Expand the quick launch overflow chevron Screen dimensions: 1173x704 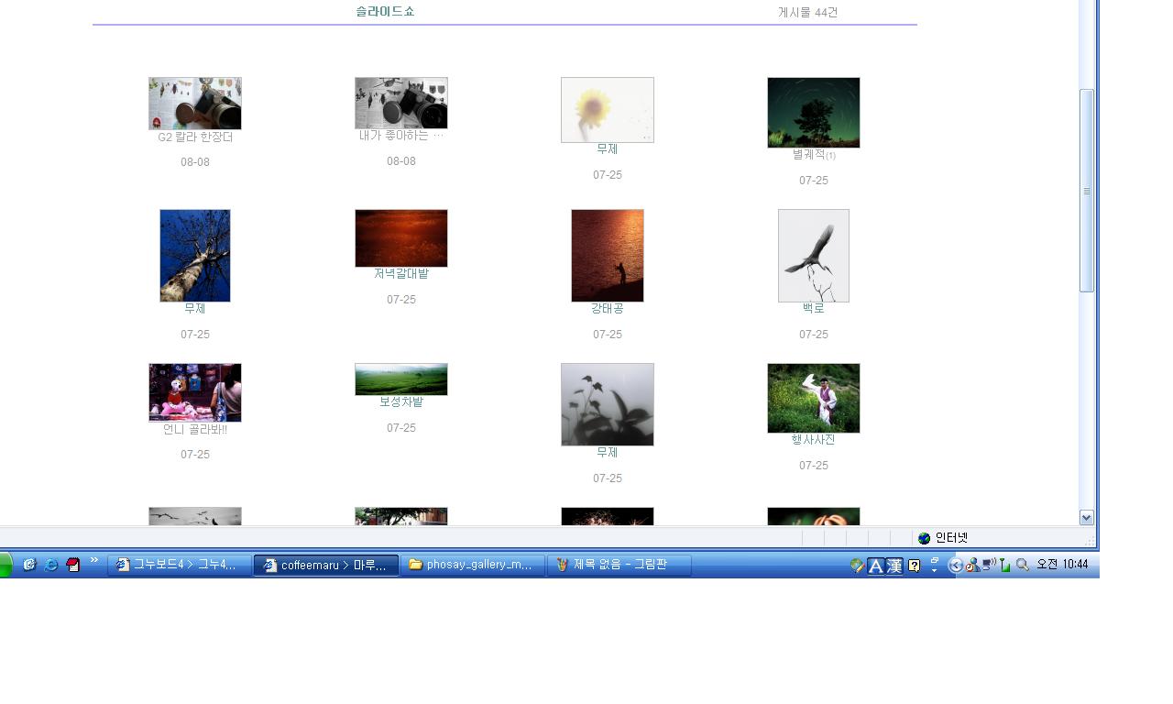point(94,560)
